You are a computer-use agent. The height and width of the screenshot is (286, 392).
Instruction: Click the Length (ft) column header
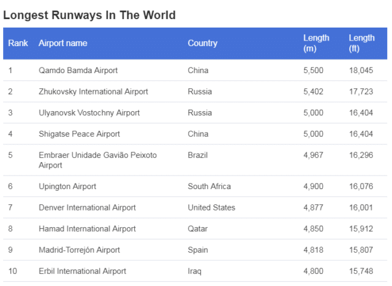click(361, 43)
